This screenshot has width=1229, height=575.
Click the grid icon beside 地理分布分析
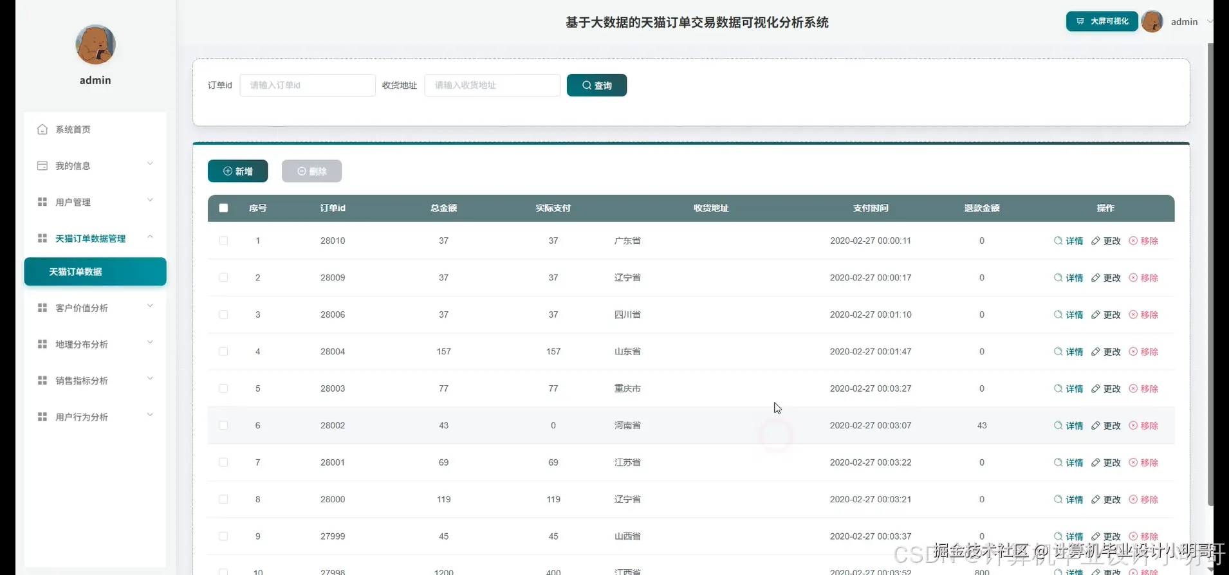tap(42, 344)
